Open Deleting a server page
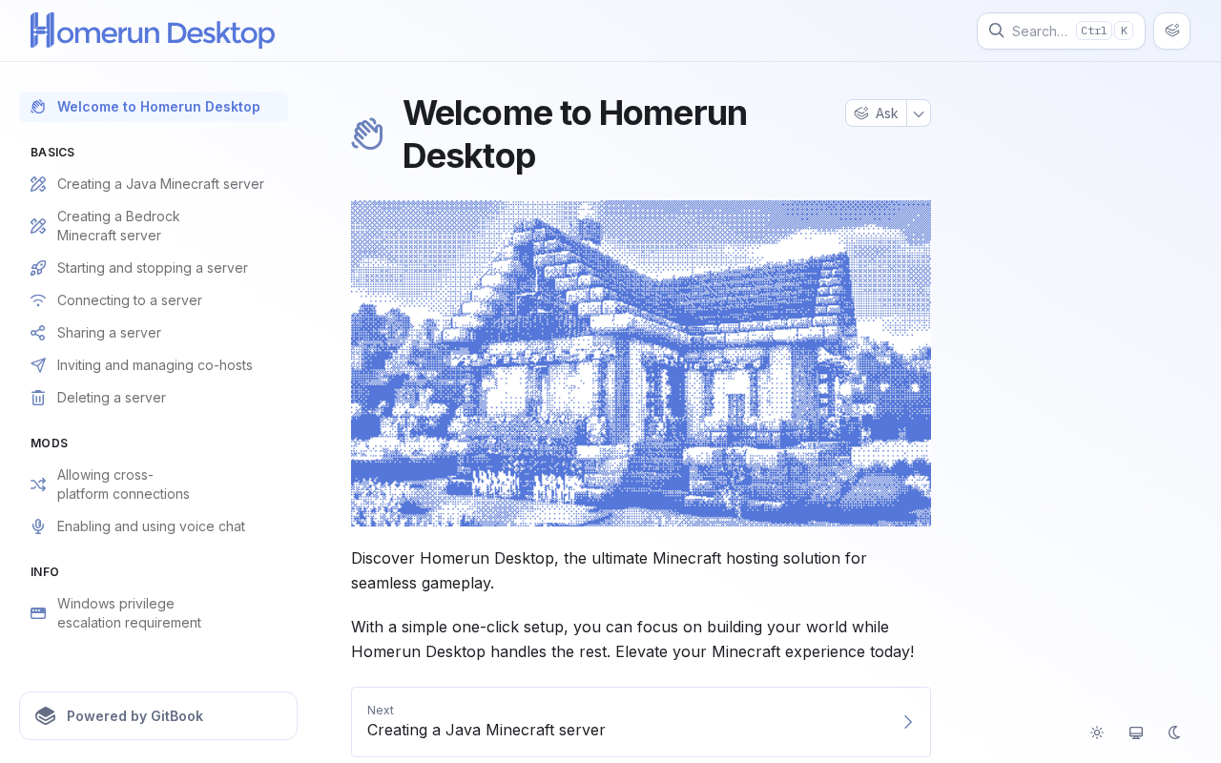Viewport: 1221px width, 763px height. (x=154, y=398)
